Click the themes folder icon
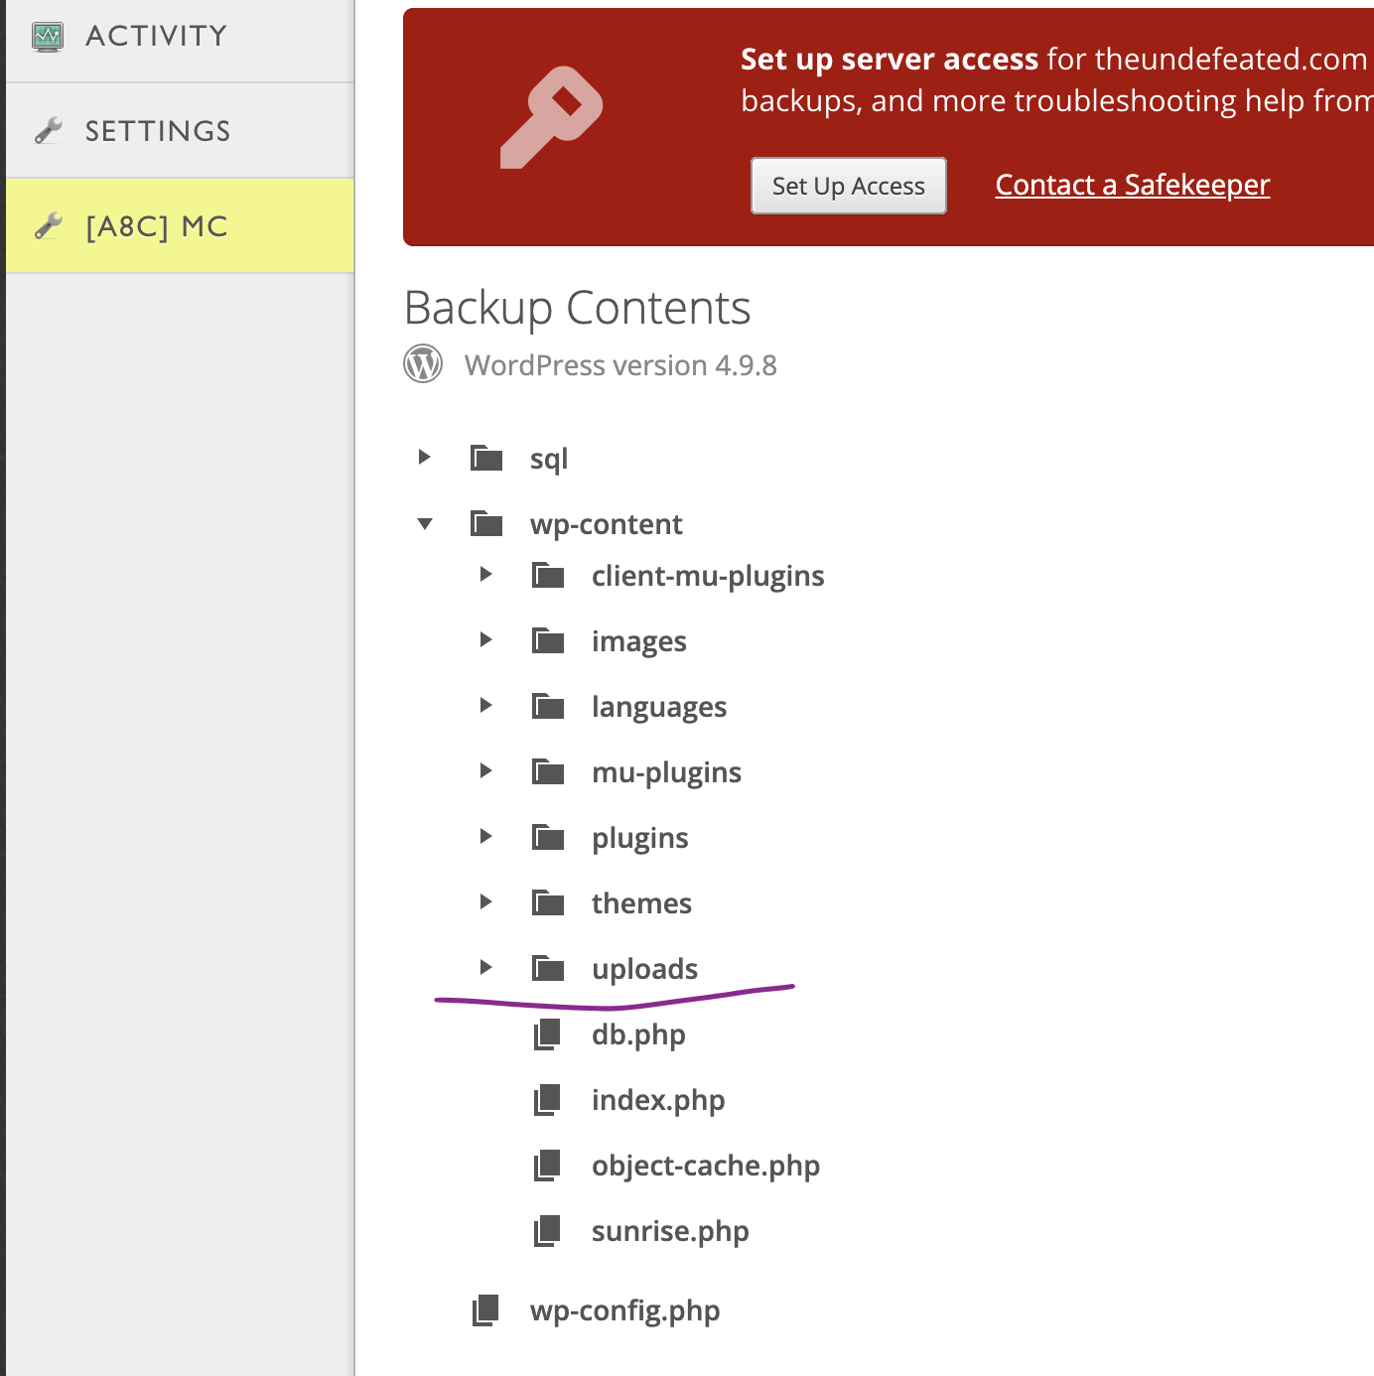 pos(548,902)
